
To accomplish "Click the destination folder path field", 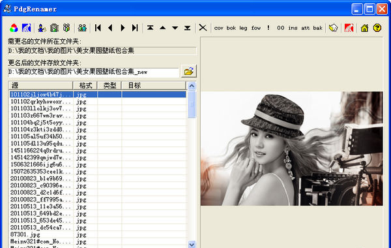I will (93, 72).
